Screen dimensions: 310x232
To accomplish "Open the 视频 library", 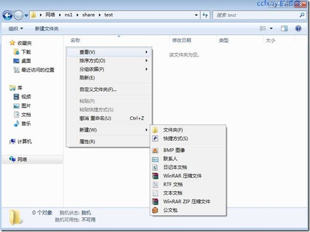I will [22, 97].
